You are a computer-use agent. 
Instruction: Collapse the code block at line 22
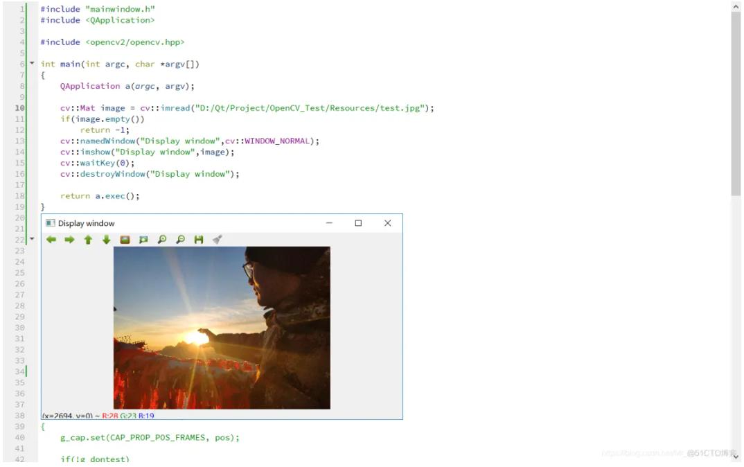[32, 239]
